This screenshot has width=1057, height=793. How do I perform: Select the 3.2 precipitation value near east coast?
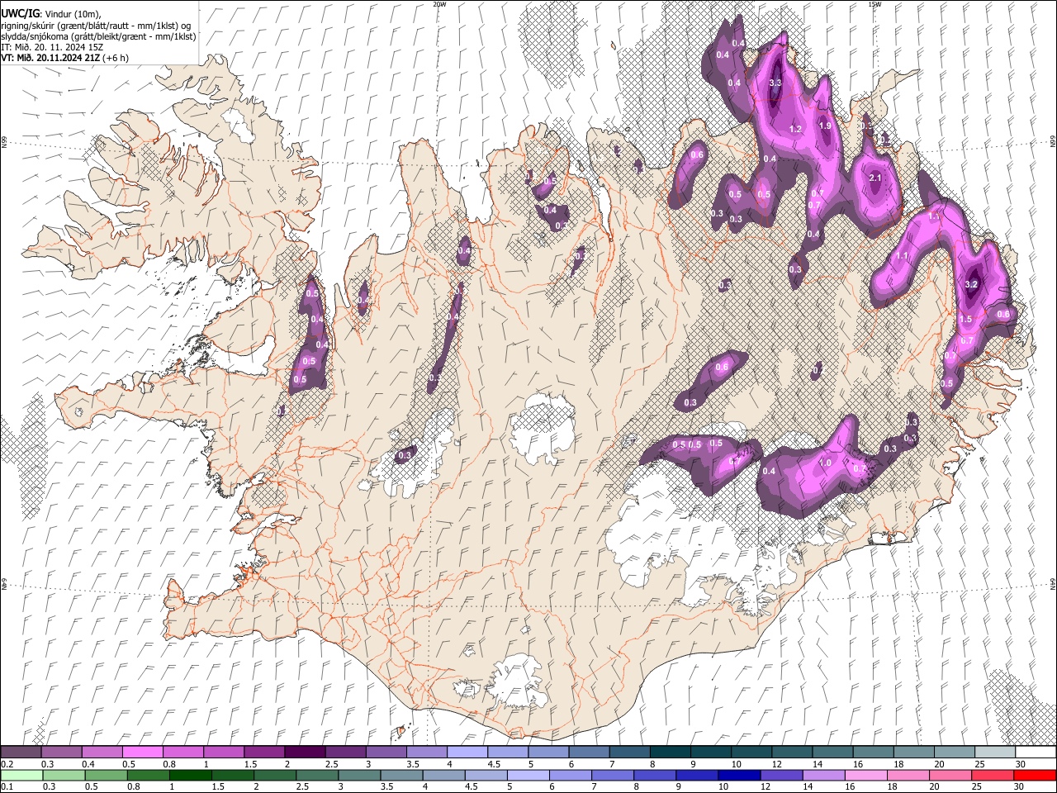(971, 284)
